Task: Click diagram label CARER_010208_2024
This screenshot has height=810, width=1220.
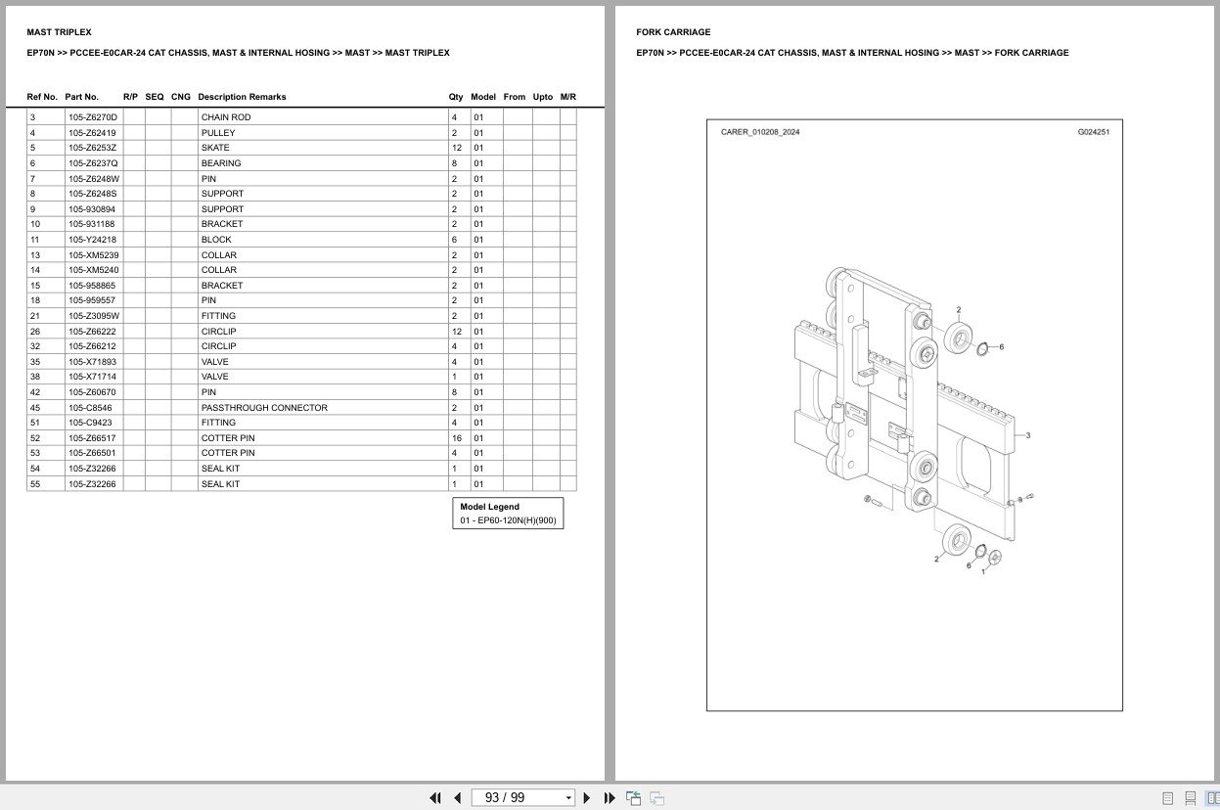Action: (x=760, y=132)
